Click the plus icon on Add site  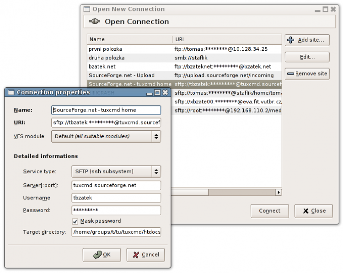pos(291,40)
